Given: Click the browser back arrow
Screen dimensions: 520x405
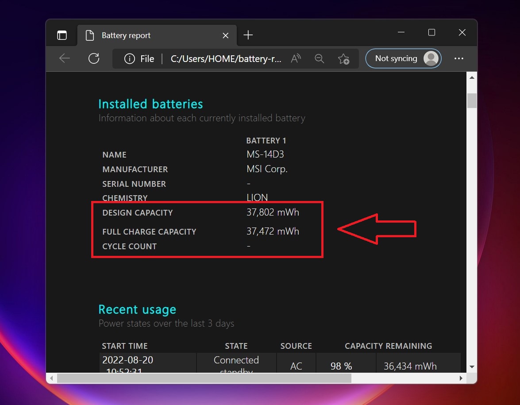Looking at the screenshot, I should coord(65,58).
